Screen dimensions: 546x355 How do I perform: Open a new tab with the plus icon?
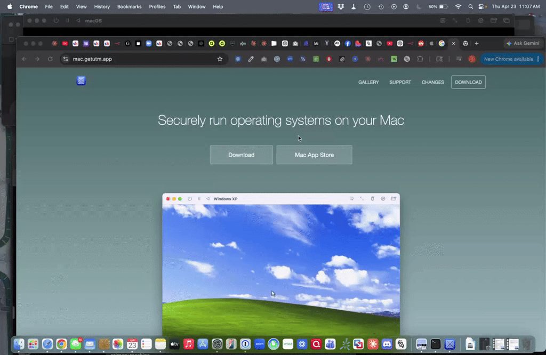coord(476,44)
